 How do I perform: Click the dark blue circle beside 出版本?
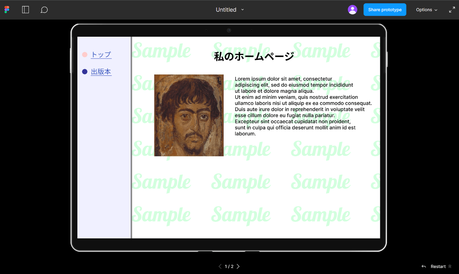[x=85, y=71]
